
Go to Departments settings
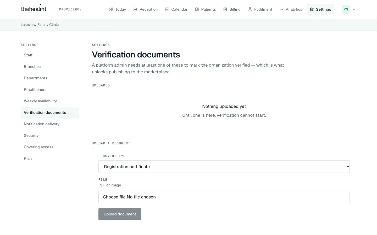click(50, 78)
